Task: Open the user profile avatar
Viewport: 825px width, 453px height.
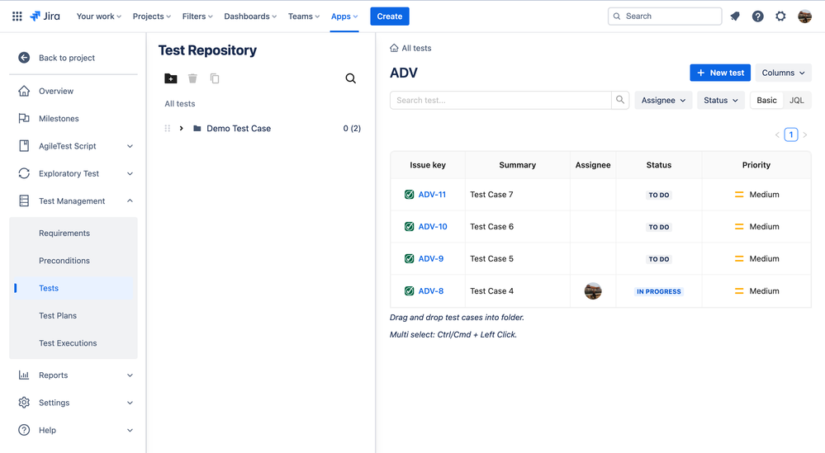Action: click(804, 17)
